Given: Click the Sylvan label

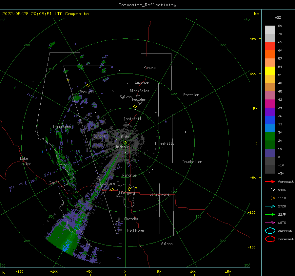Looking at the screenshot, I should pyautogui.click(x=126, y=97).
